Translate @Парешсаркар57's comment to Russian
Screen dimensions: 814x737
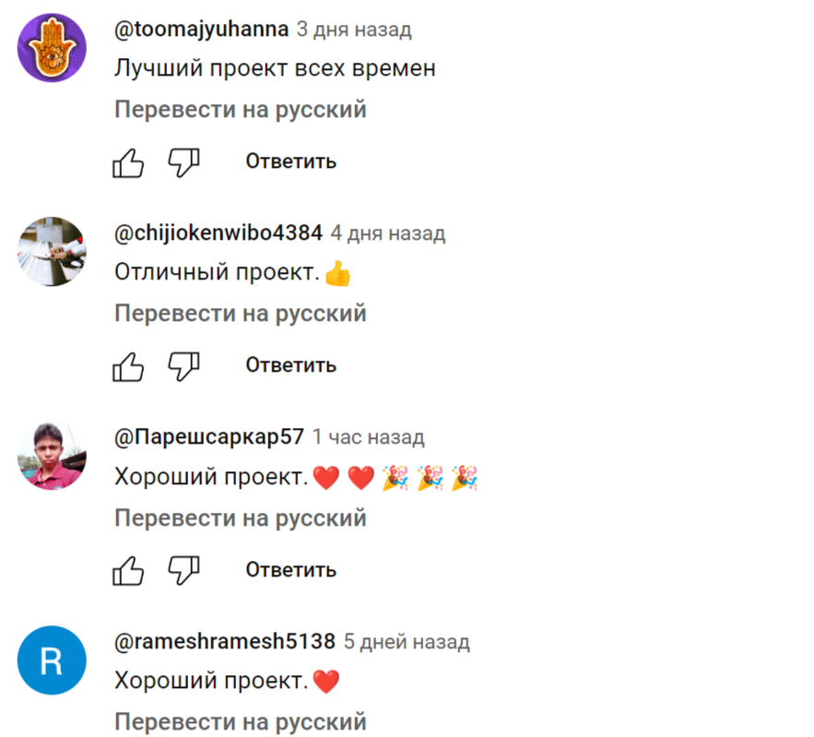[x=241, y=518]
